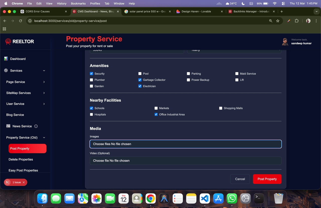Reload the page with the refresh icon
Viewport: 321px width, 208px height.
(x=21, y=21)
